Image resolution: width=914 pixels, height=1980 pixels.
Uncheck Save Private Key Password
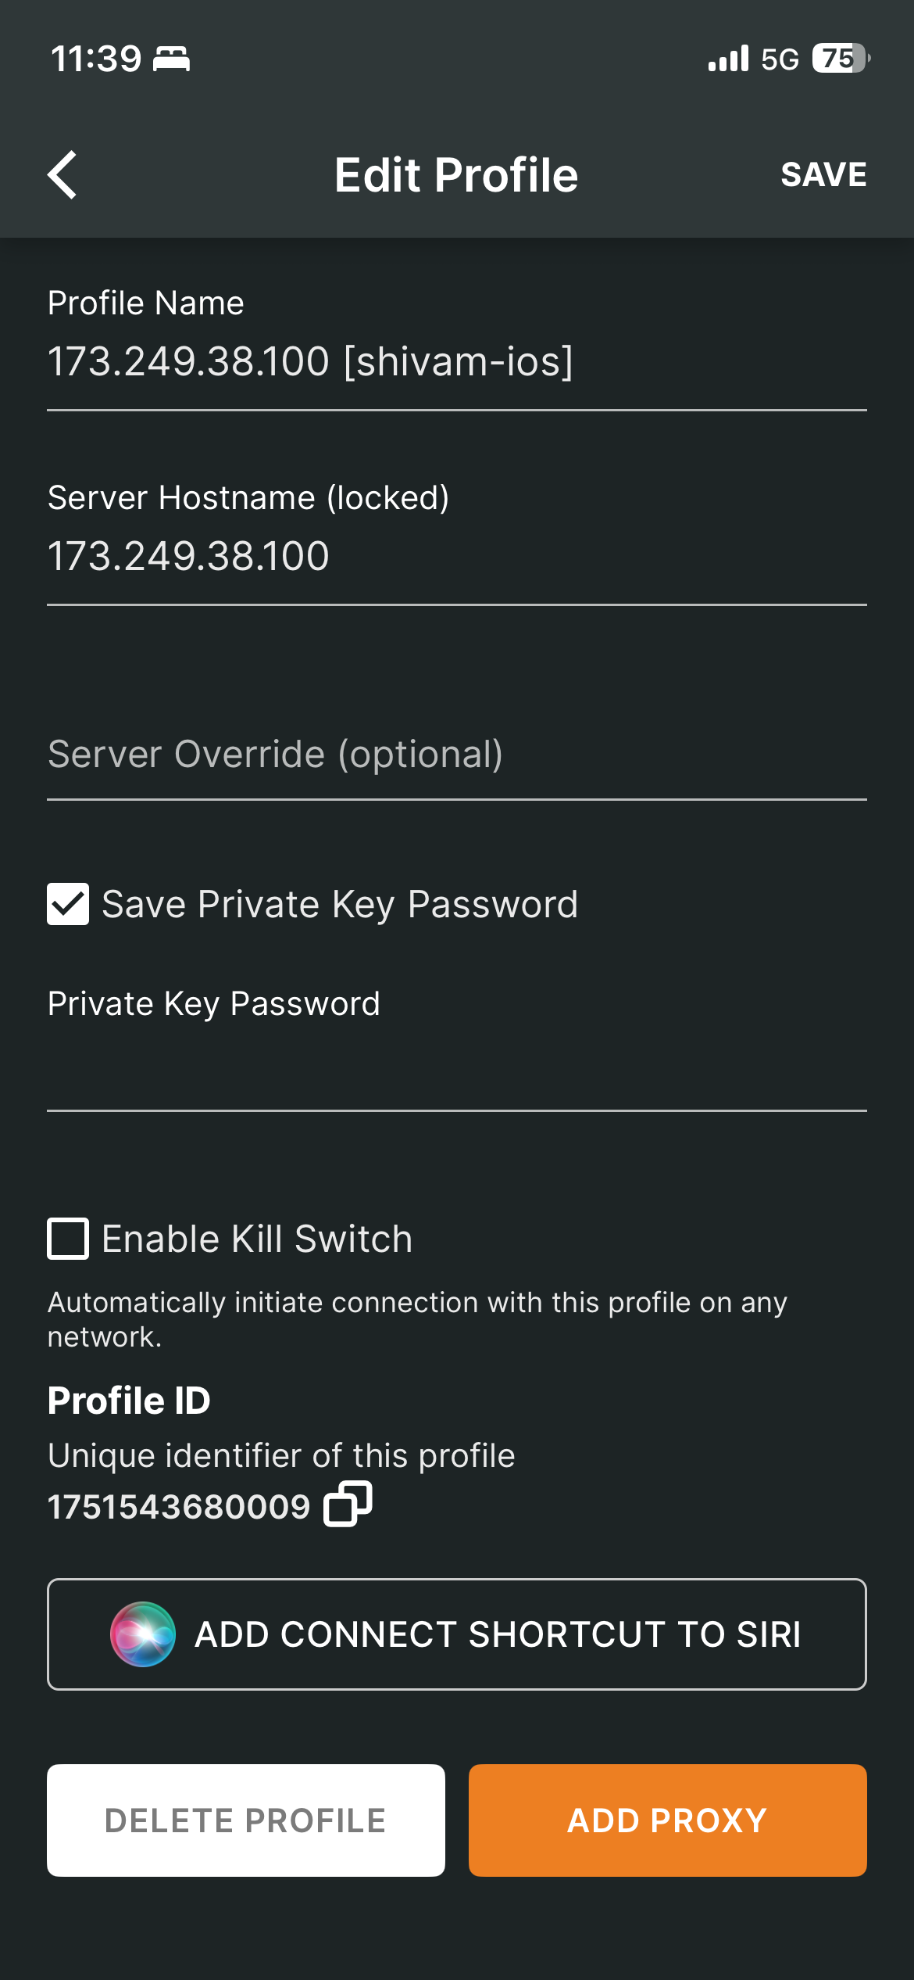pyautogui.click(x=68, y=904)
